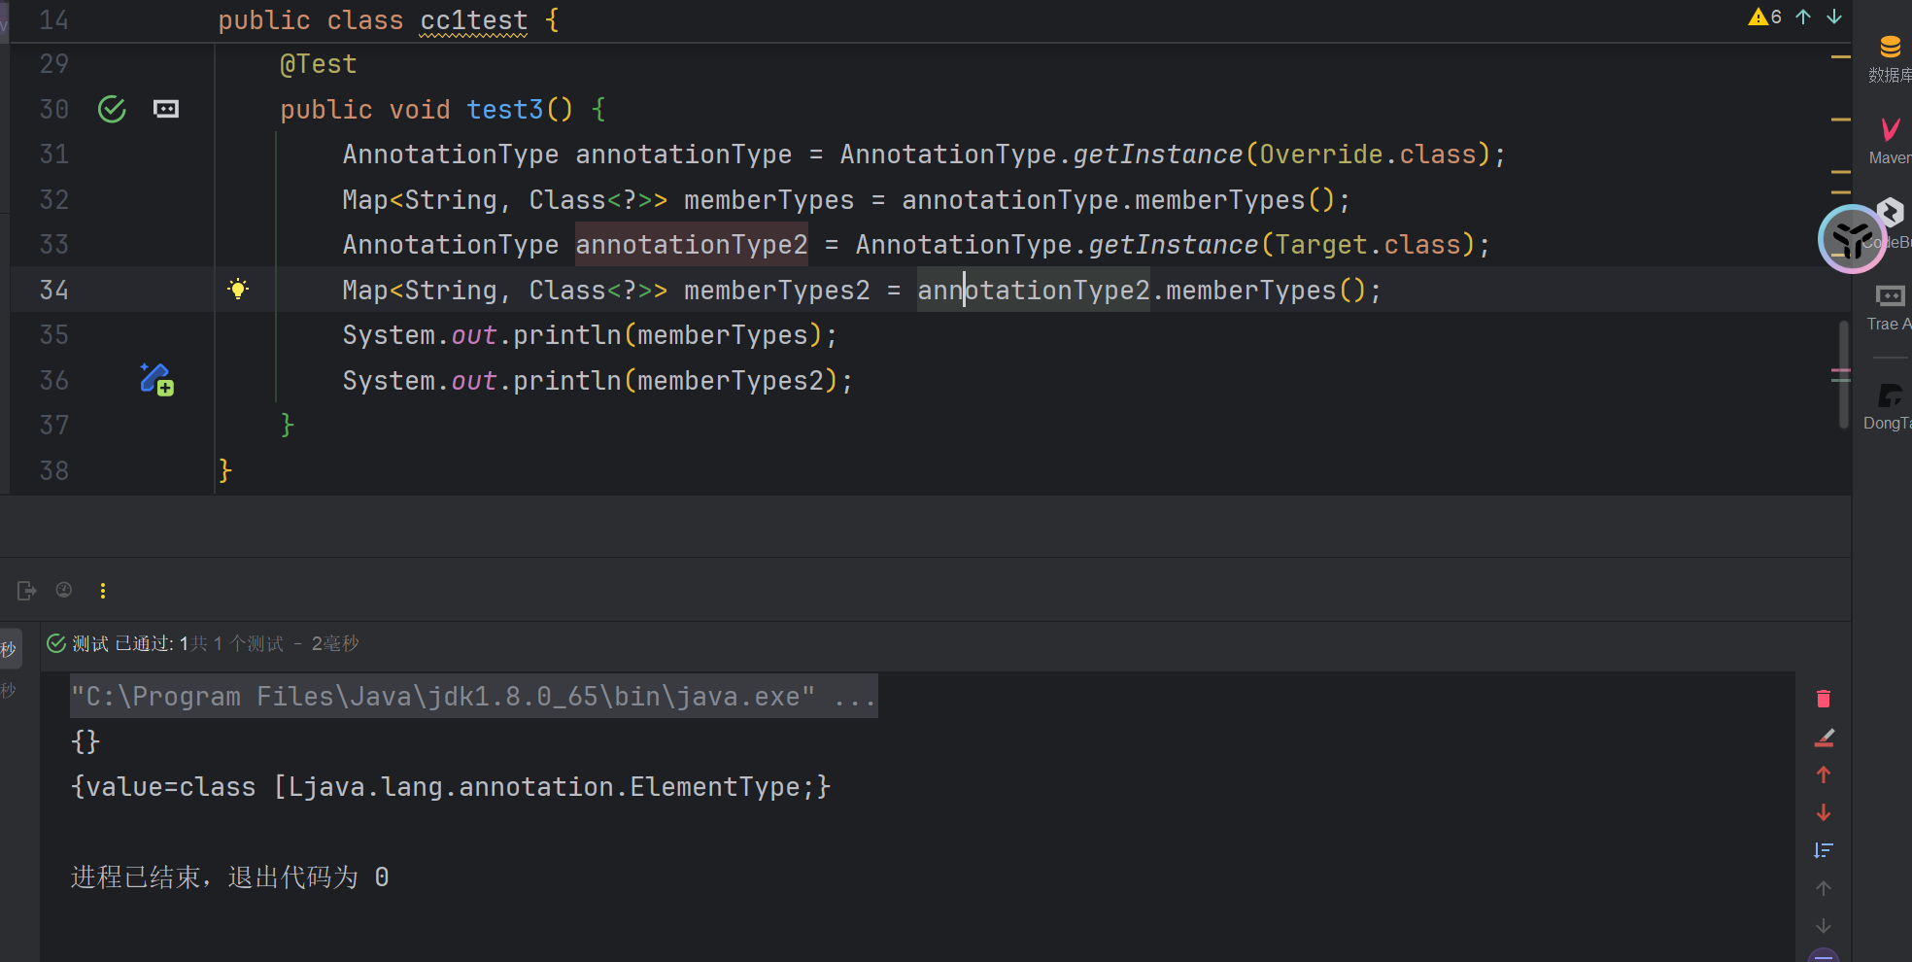1912x962 pixels.
Task: Click the green run test gutter icon
Action: tap(112, 110)
